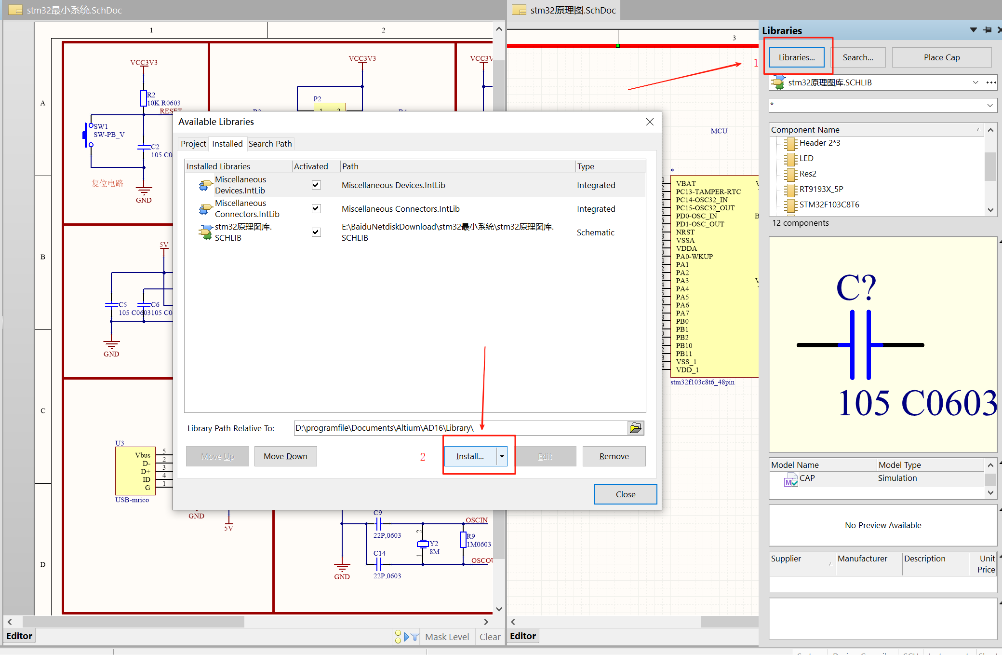Click the ellipsis button beside library selector

click(x=991, y=82)
